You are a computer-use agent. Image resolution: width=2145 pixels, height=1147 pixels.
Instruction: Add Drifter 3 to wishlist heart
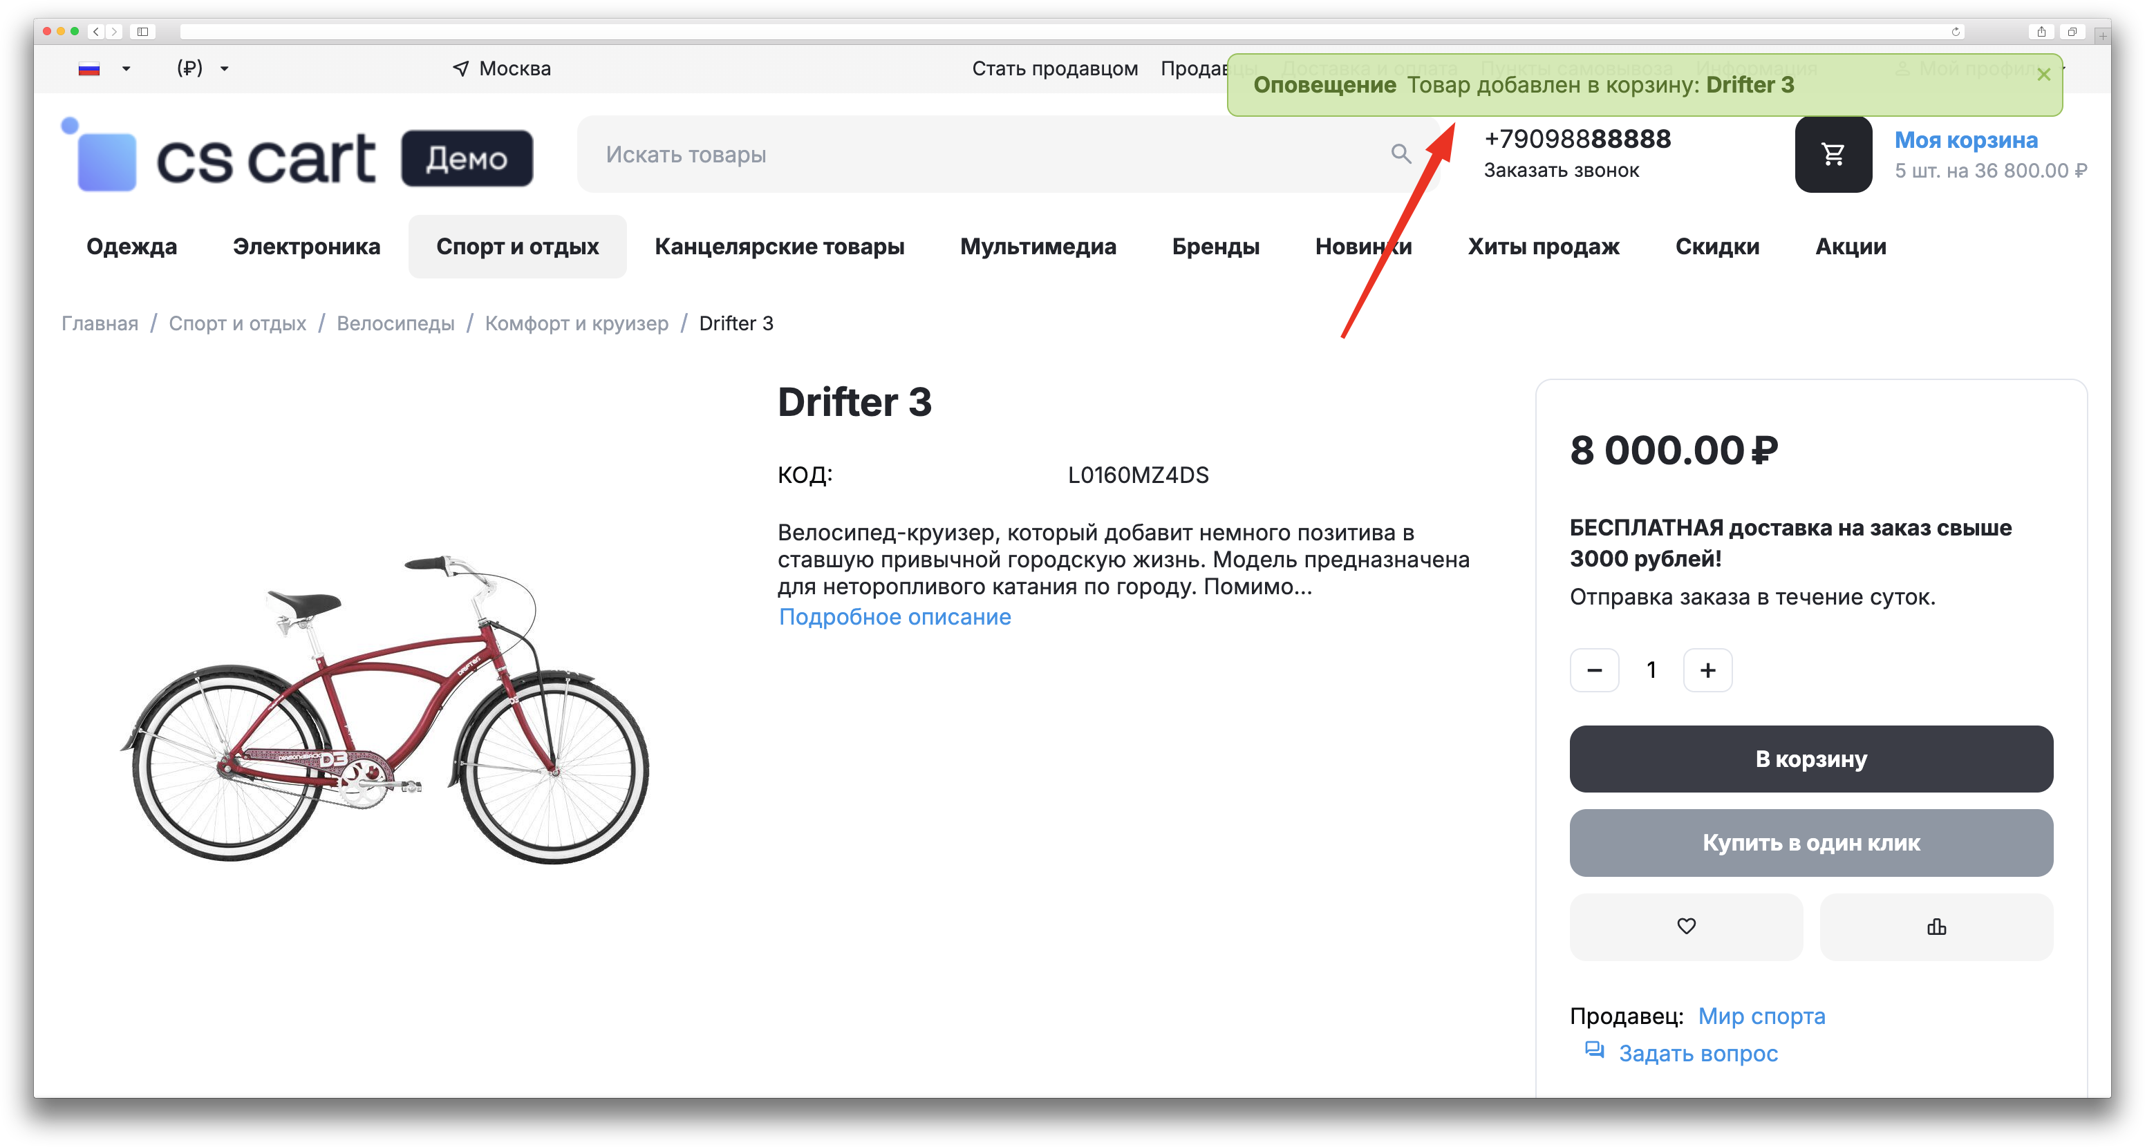pos(1685,927)
